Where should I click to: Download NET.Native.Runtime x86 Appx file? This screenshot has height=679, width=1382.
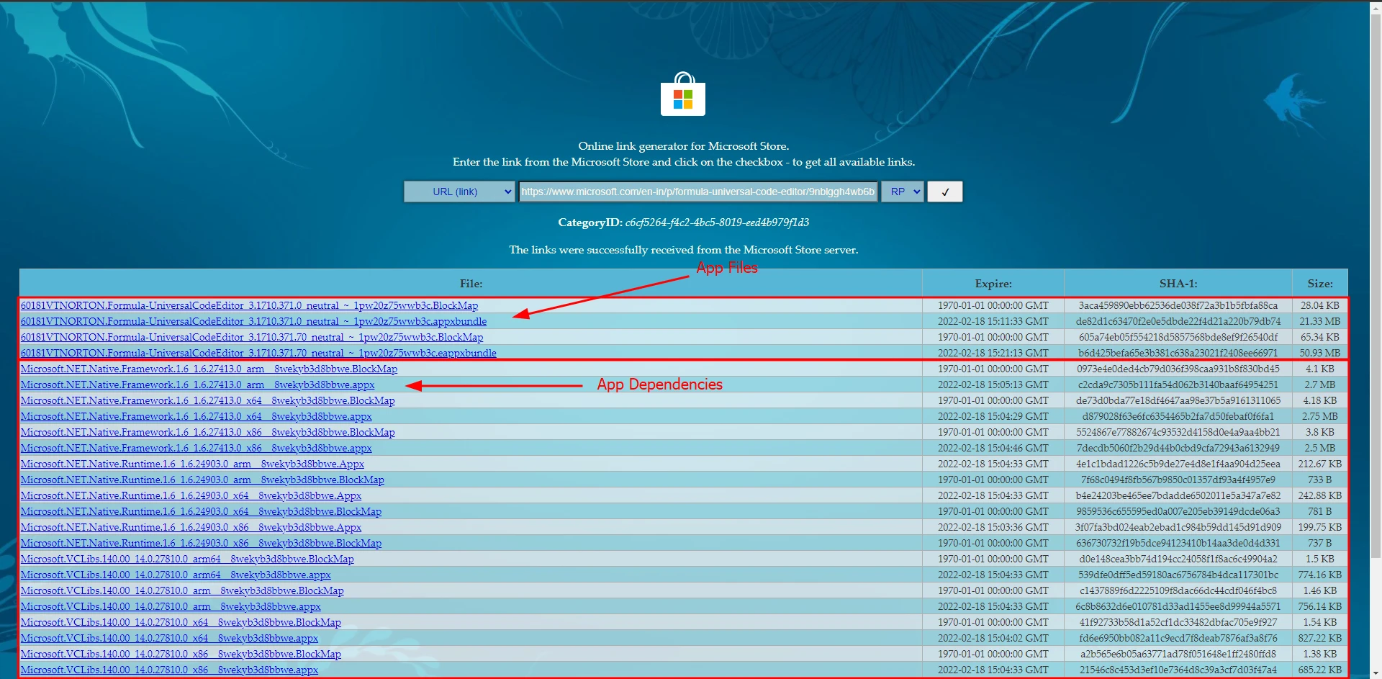pyautogui.click(x=191, y=527)
